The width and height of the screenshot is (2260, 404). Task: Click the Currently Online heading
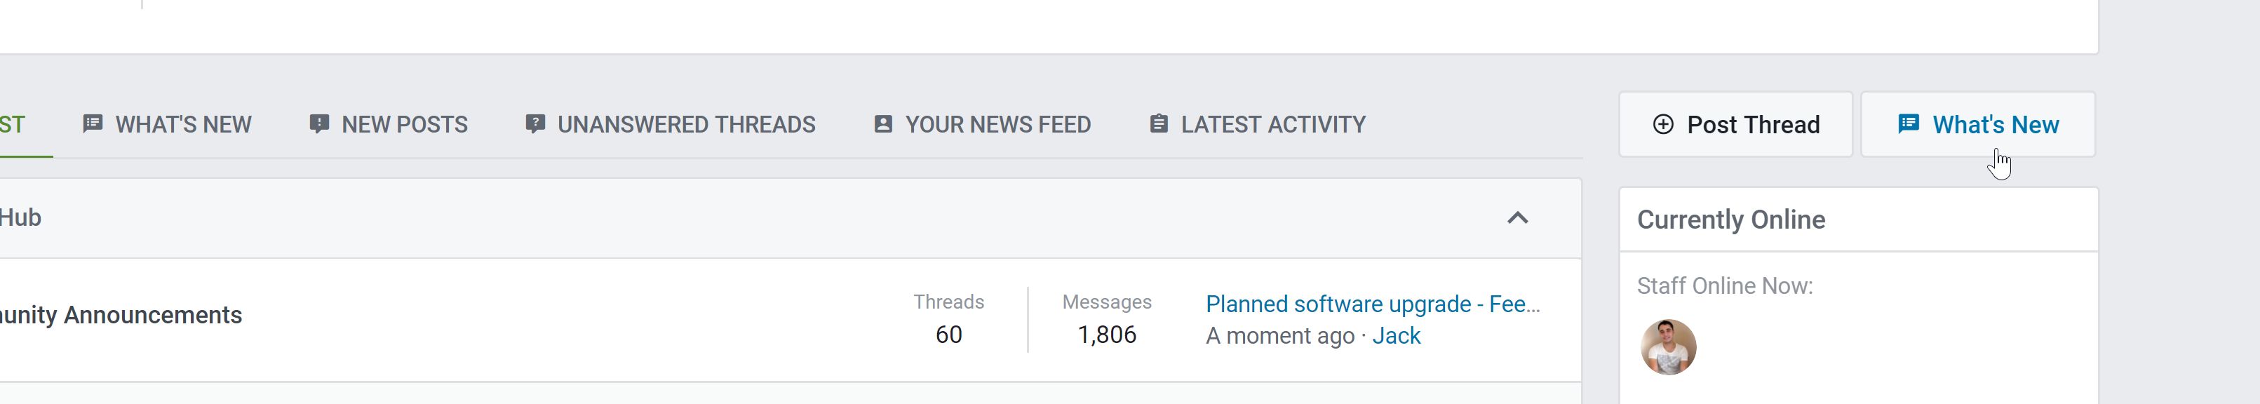click(x=1730, y=219)
